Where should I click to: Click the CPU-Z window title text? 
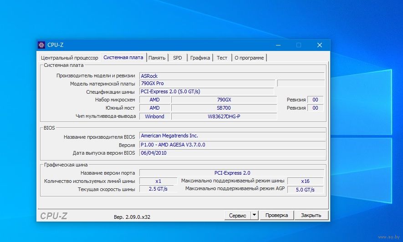55,45
